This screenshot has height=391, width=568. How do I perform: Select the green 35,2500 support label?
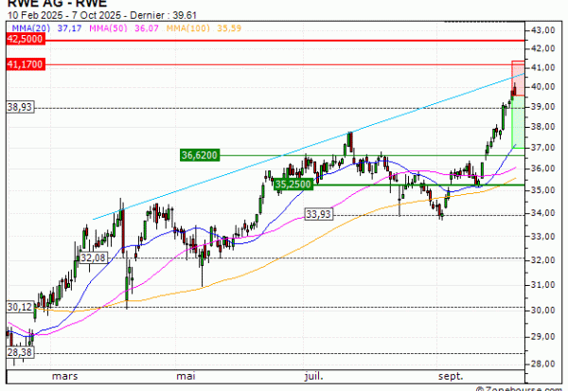(x=293, y=184)
